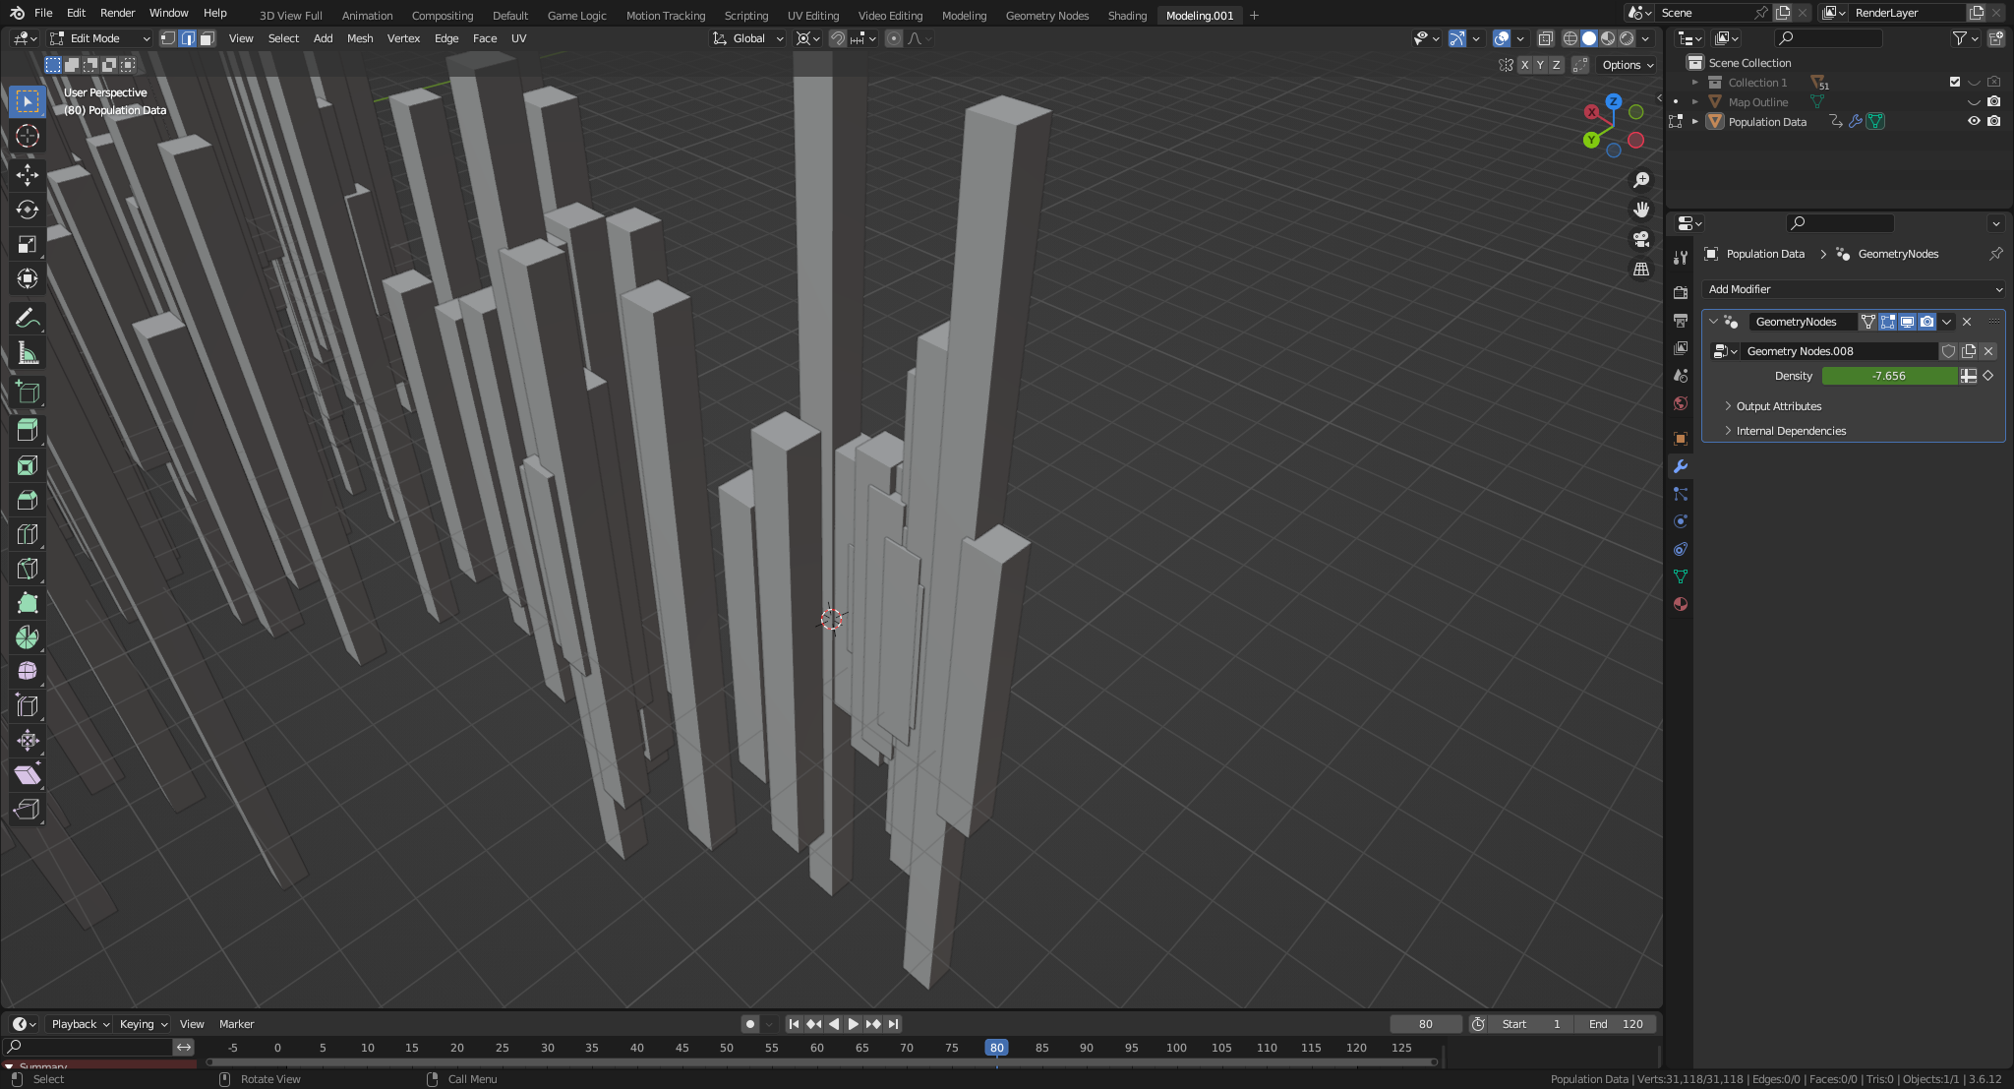Switch to rendered viewport shading
The image size is (2014, 1089).
pos(1627,38)
